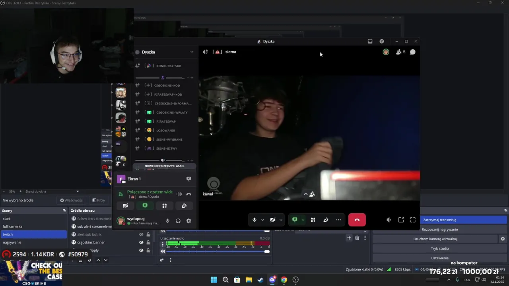The image size is (509, 286).
Task: Click Zatrzymaj transmisję to stop streaming
Action: [440, 220]
